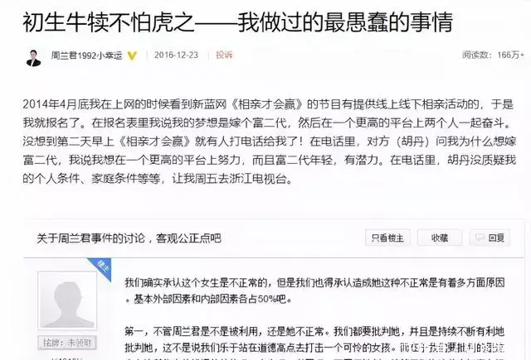Click the publish date 2016-12-23

tap(176, 55)
